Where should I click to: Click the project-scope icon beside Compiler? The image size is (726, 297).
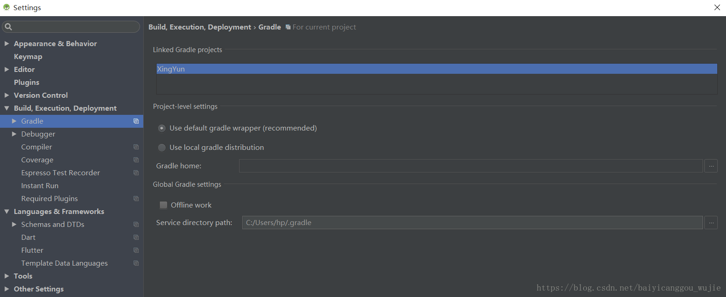136,147
